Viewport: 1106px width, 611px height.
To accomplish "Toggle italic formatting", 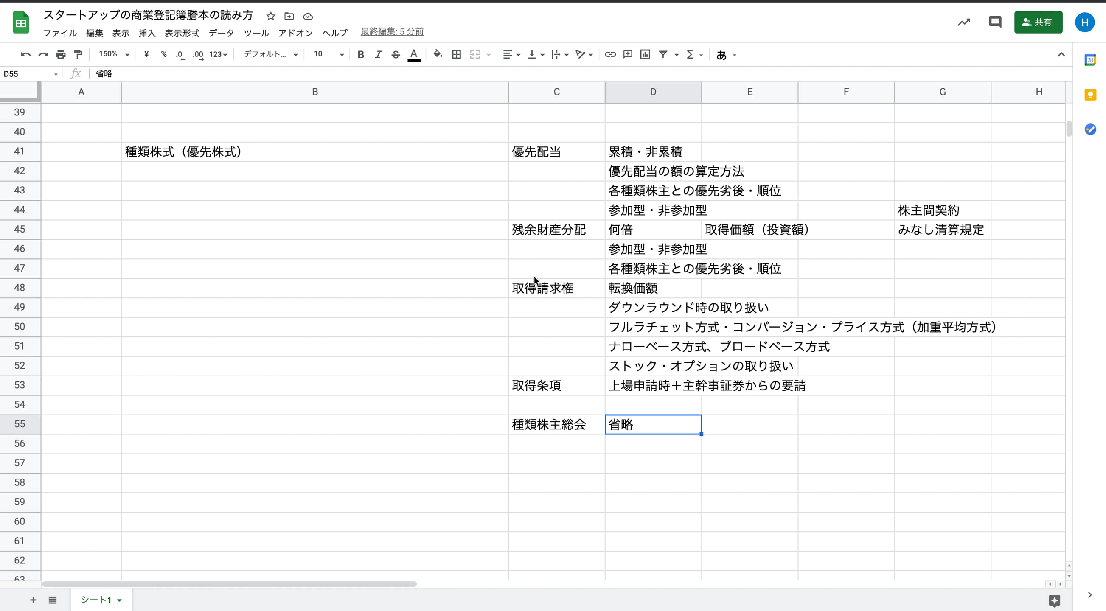I will (378, 55).
